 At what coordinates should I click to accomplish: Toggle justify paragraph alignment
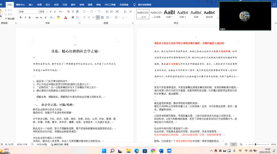[x=98, y=17]
